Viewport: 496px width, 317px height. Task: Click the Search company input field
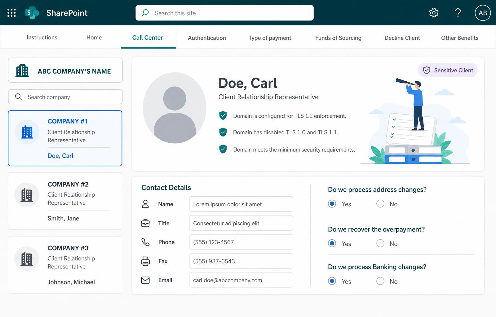click(x=65, y=97)
